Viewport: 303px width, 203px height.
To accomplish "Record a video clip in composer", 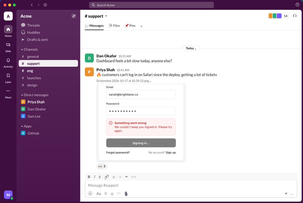I will [x=119, y=193].
